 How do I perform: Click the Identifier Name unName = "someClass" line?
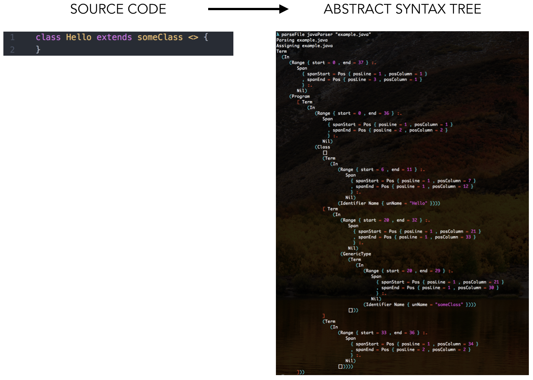[420, 304]
